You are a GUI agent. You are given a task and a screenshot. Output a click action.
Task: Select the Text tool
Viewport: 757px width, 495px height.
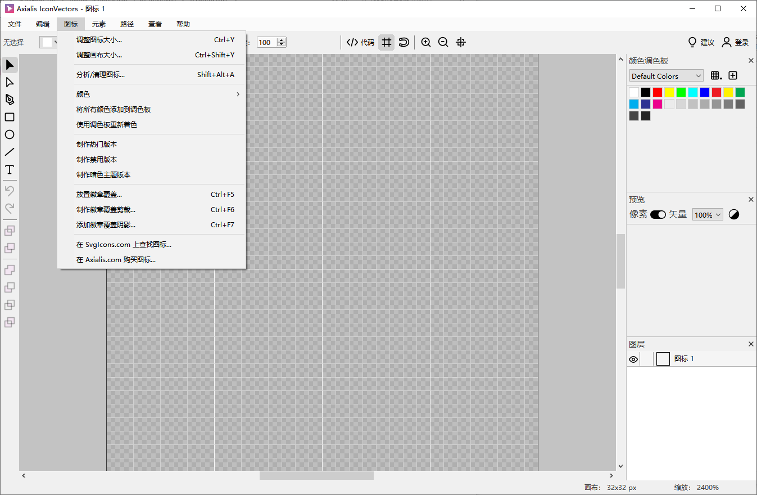[x=9, y=169]
